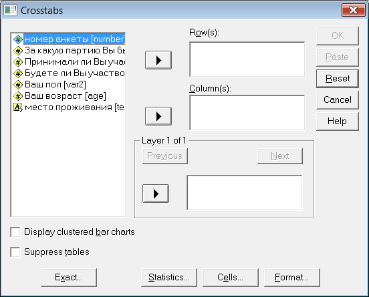Select the variable Ваш пол [var2]
Screen dimensions: 369x297
[x=55, y=85]
